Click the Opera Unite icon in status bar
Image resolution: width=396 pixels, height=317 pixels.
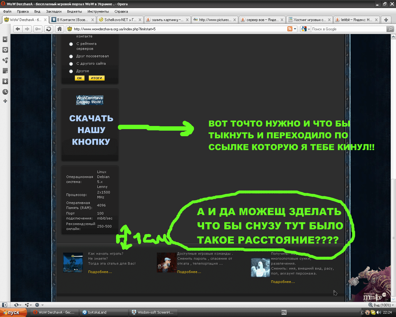[x=27, y=305]
